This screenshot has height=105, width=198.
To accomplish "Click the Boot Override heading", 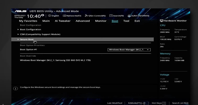I will [28, 56].
